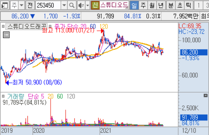Viewport: 209px width, 135px height.
Task: Click the 1 interval button
Action: 198,5
